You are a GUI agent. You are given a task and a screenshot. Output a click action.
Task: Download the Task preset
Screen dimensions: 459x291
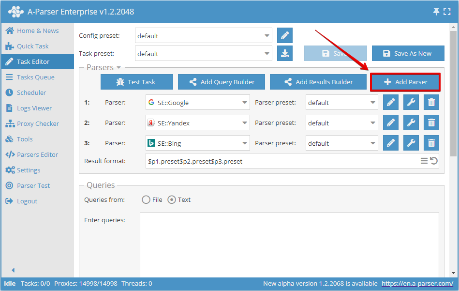coord(284,53)
